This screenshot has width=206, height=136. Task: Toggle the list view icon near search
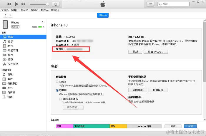point(150,4)
